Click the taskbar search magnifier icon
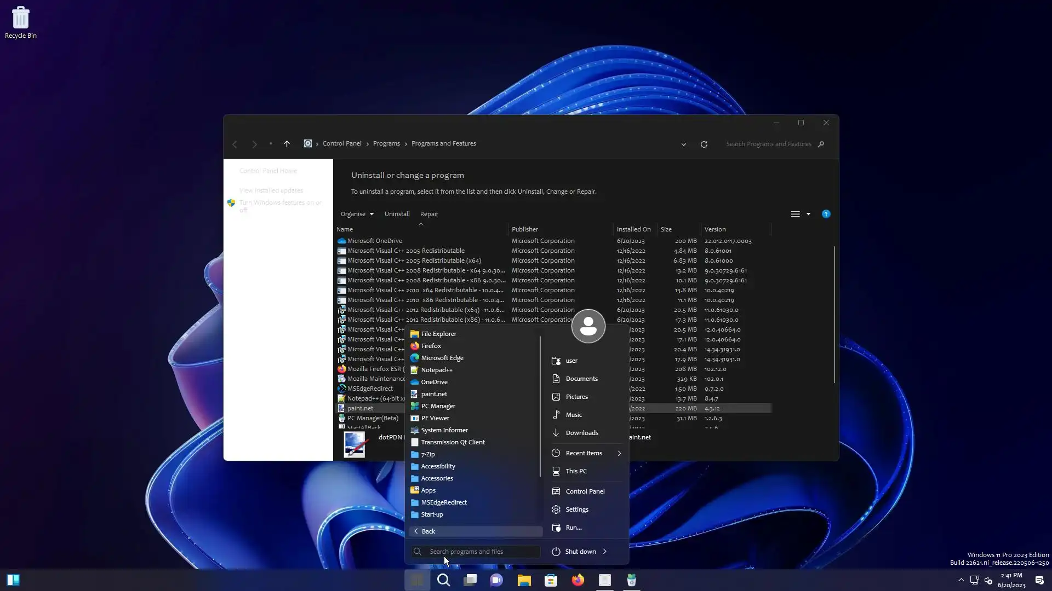 443,580
